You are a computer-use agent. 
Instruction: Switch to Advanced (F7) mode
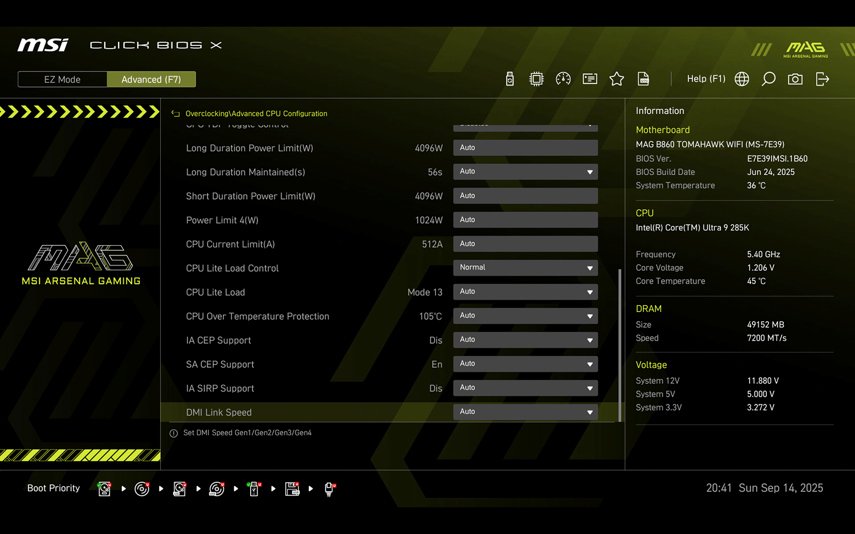(x=151, y=80)
